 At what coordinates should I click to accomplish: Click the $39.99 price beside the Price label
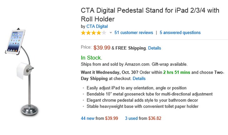[102, 48]
